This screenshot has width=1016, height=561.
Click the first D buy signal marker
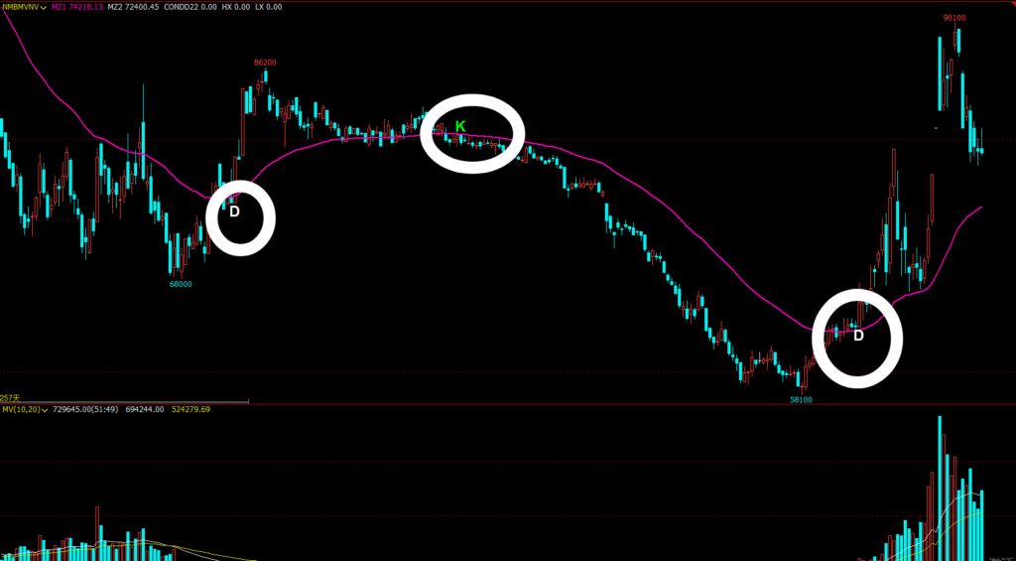(234, 211)
